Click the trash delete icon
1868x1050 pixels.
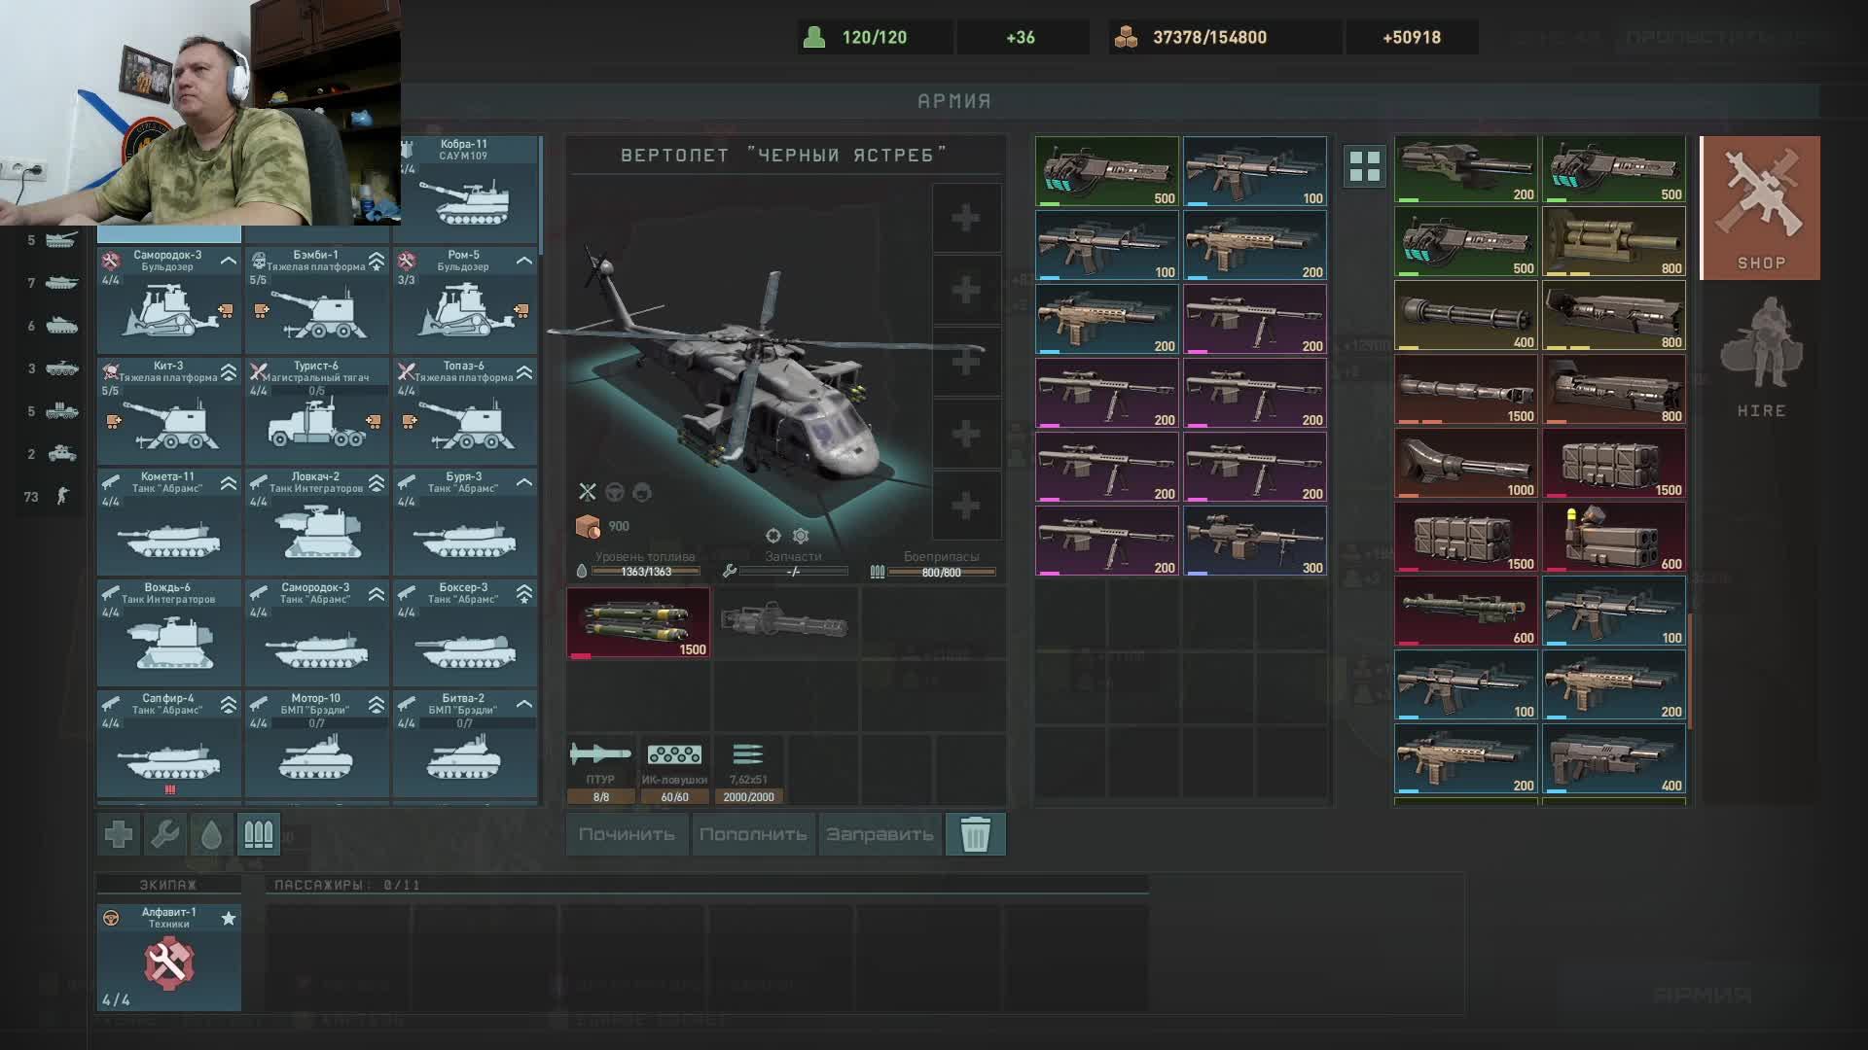point(975,834)
